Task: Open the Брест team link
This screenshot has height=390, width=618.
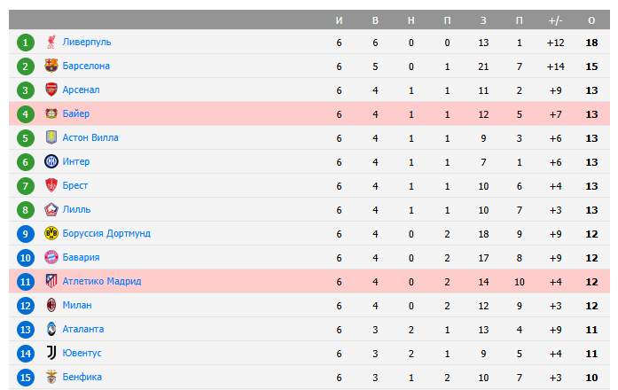Action: [75, 185]
